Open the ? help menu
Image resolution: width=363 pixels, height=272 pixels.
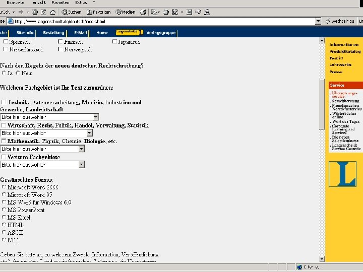(94, 3)
